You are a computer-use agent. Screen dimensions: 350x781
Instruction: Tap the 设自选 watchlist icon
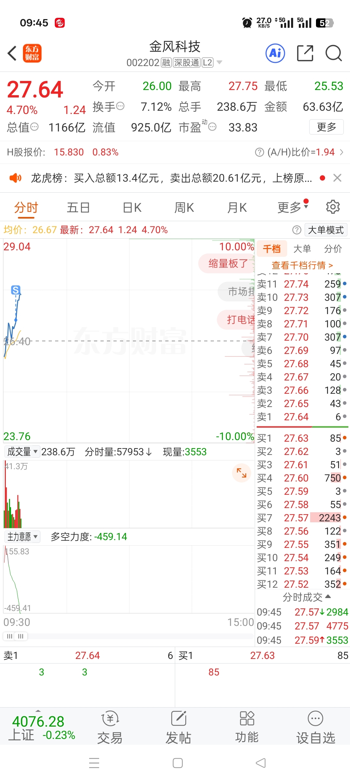[316, 727]
